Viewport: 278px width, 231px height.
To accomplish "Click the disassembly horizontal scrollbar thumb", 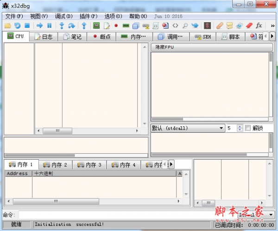I will (57, 131).
